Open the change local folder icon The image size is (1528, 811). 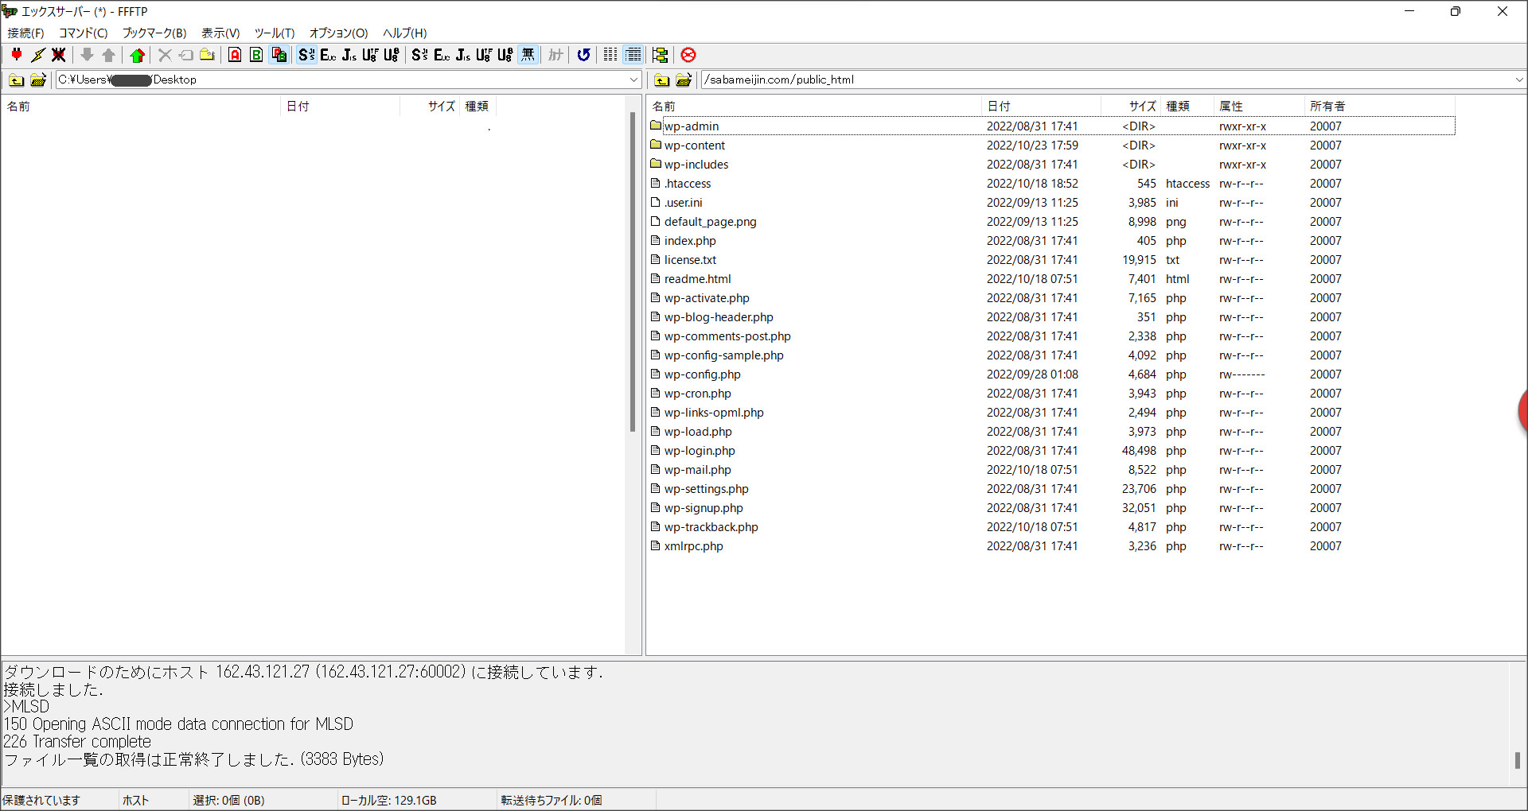pos(37,80)
